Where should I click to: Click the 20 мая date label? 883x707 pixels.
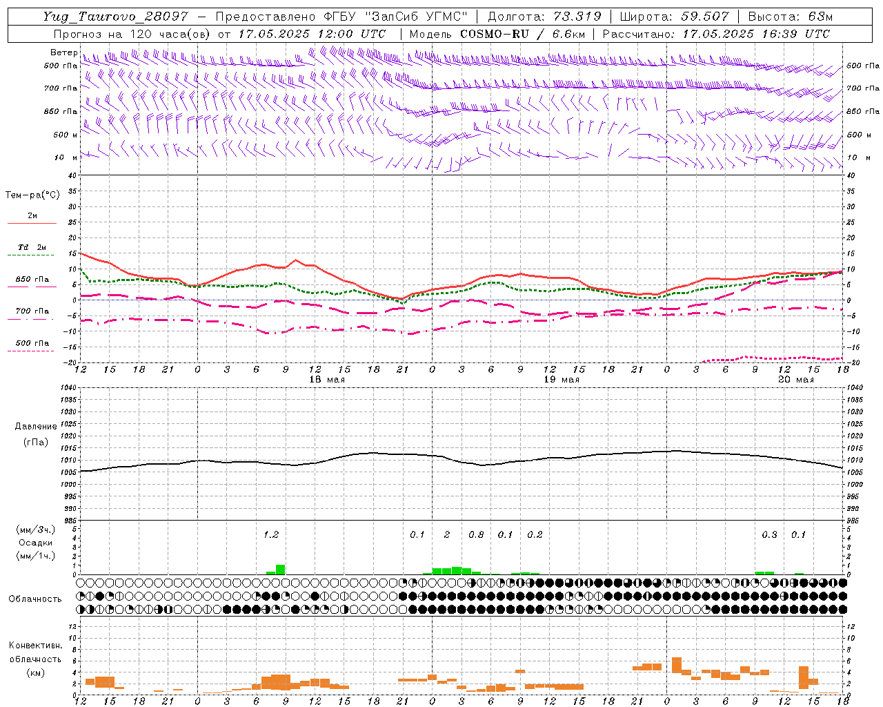[x=795, y=380]
